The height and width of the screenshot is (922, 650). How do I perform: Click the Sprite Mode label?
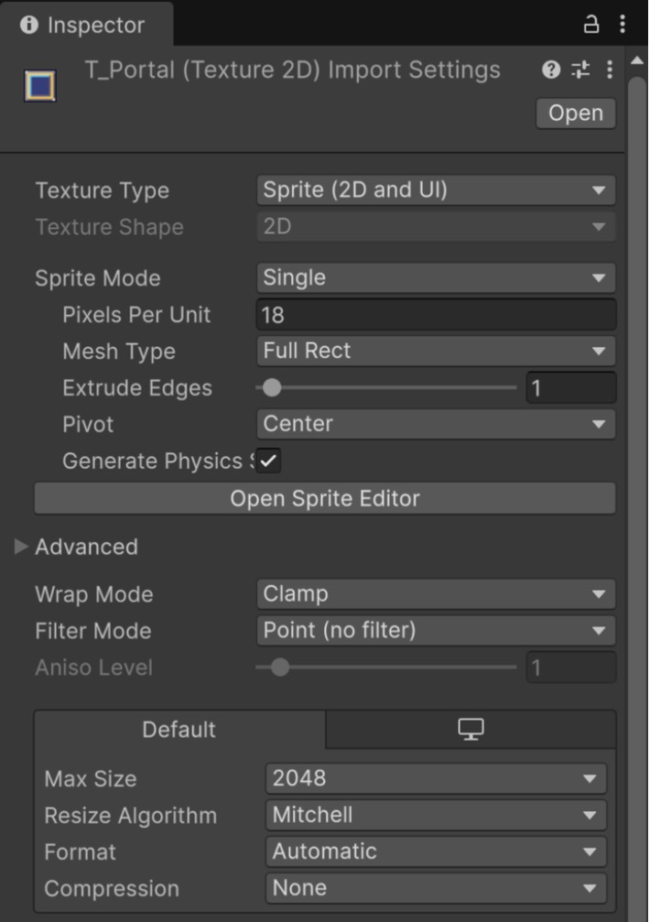[98, 278]
